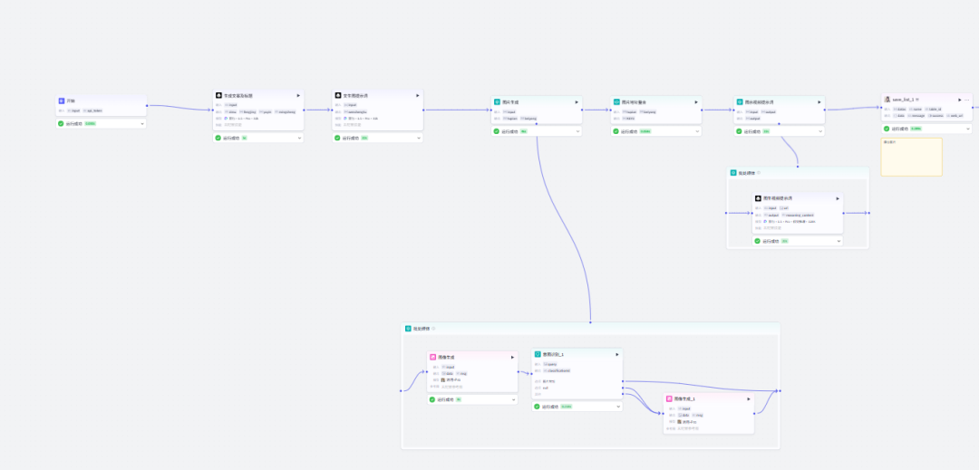Select the 开始 start node icon

(62, 101)
